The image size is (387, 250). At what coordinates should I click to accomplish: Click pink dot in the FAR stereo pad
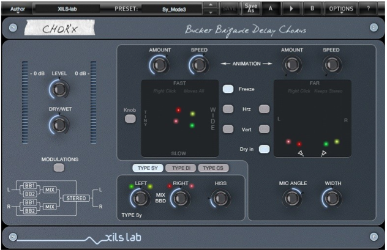[x=288, y=142]
